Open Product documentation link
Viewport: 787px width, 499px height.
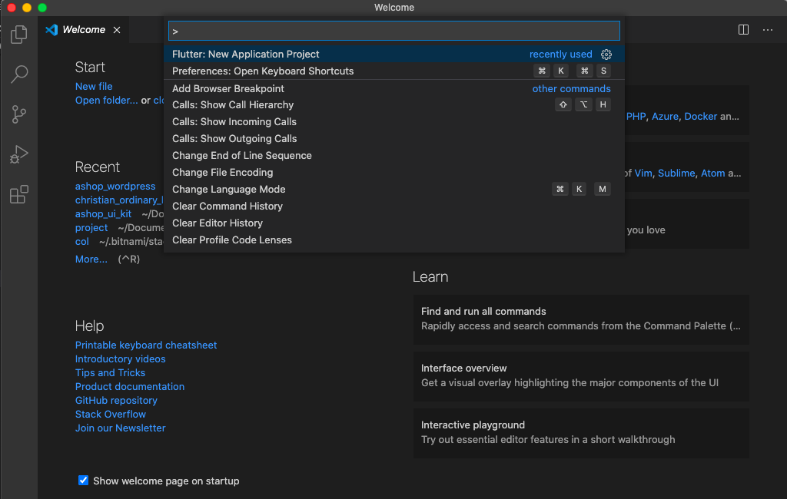130,387
